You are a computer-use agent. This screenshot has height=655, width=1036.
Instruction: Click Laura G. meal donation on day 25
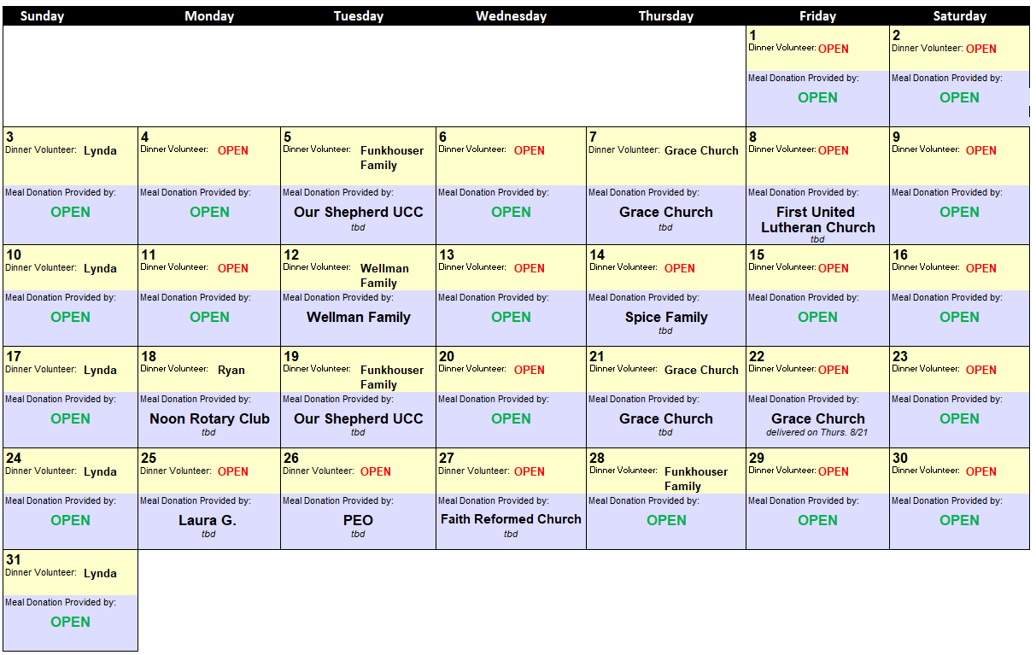click(x=208, y=520)
